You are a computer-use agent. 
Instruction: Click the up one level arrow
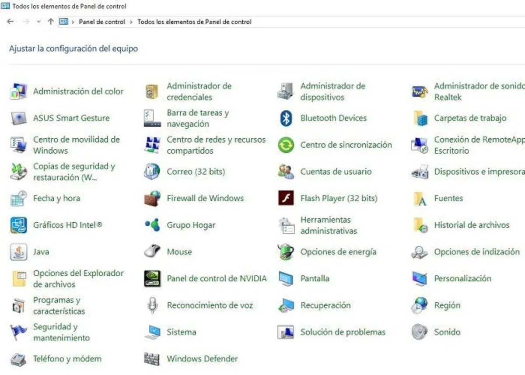(x=50, y=21)
